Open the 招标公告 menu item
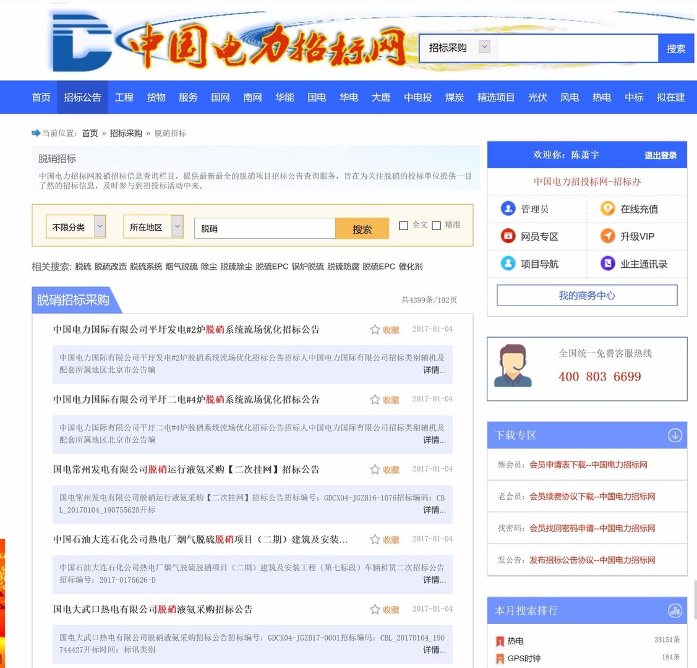 [x=83, y=97]
